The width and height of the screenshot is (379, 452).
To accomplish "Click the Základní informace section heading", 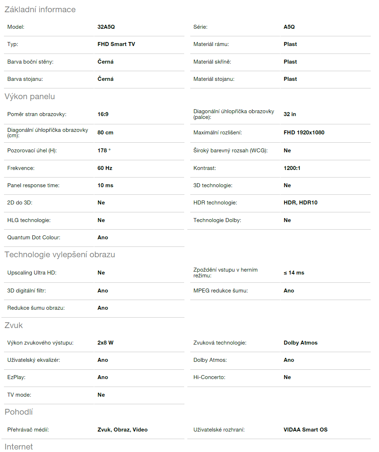I will (x=40, y=10).
